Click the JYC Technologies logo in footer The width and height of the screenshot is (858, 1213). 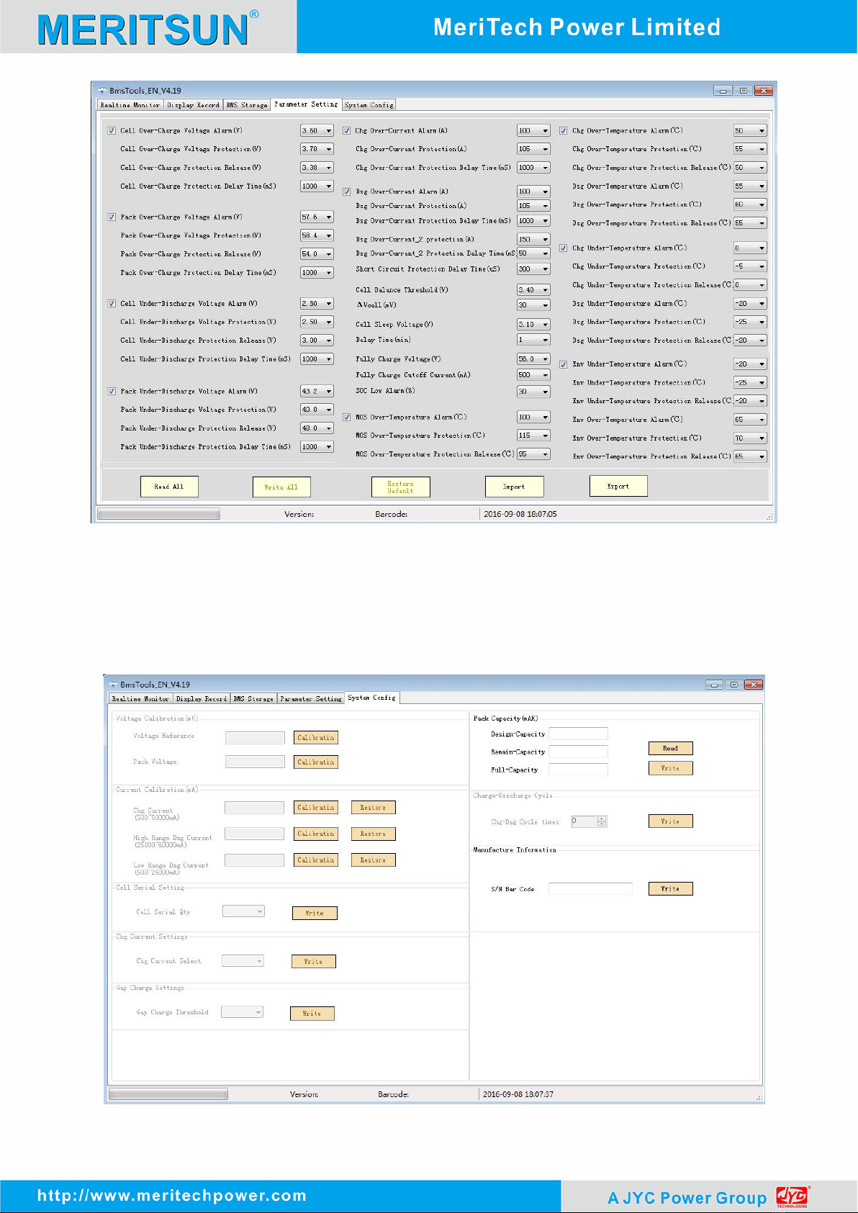(x=792, y=1197)
